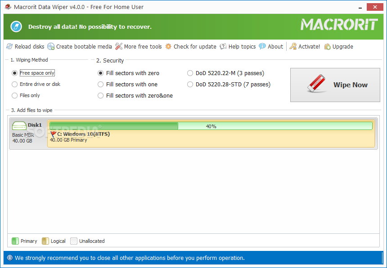Select DoD 5220.22-M (3 passes)
This screenshot has height=268, width=387.
[x=225, y=73]
